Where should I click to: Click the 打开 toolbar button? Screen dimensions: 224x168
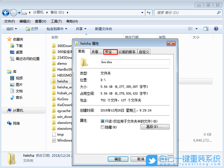coord(32,29)
